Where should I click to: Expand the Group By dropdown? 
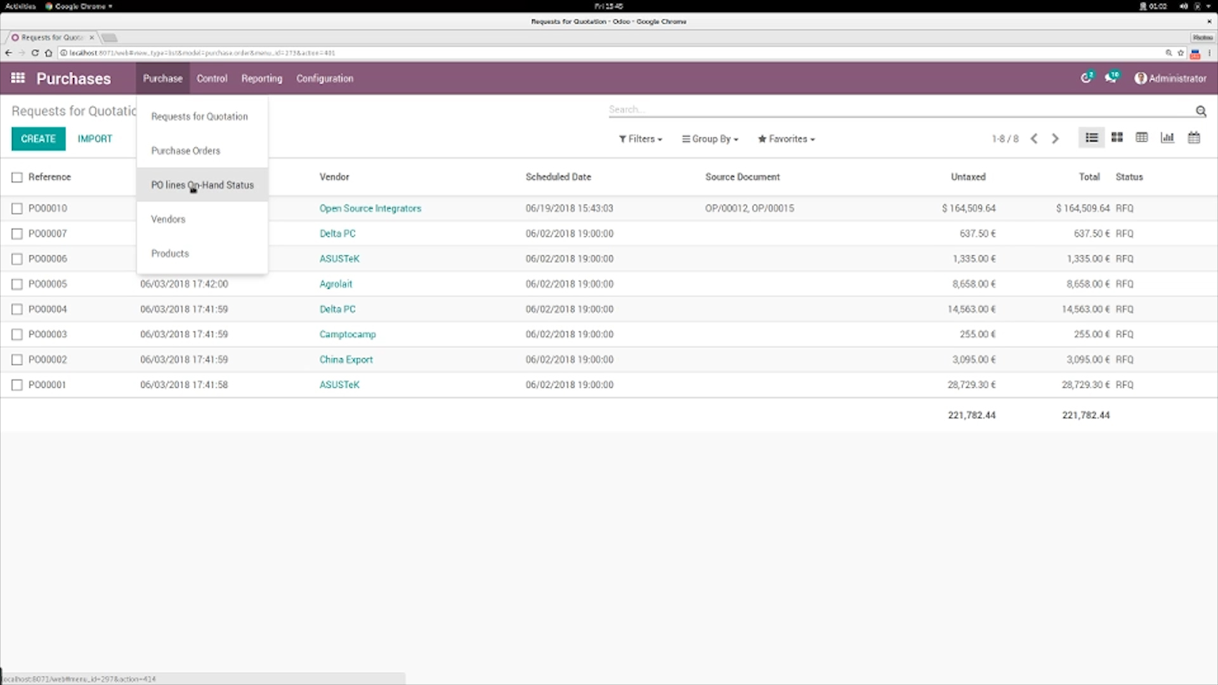click(710, 139)
